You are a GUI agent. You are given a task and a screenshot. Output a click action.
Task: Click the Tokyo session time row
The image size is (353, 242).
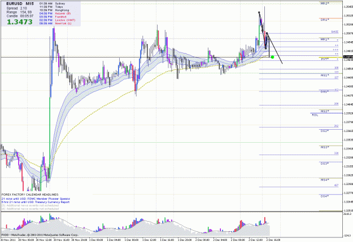pos(51,7)
